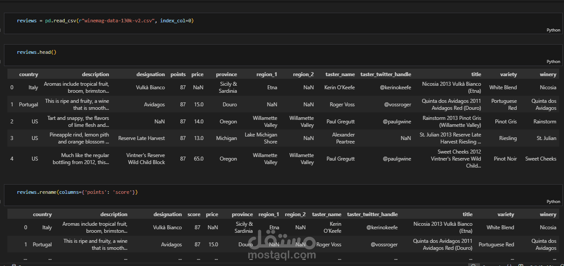
Task: Select the 'Reserve Late Harvest' designation cell
Action: click(x=141, y=138)
